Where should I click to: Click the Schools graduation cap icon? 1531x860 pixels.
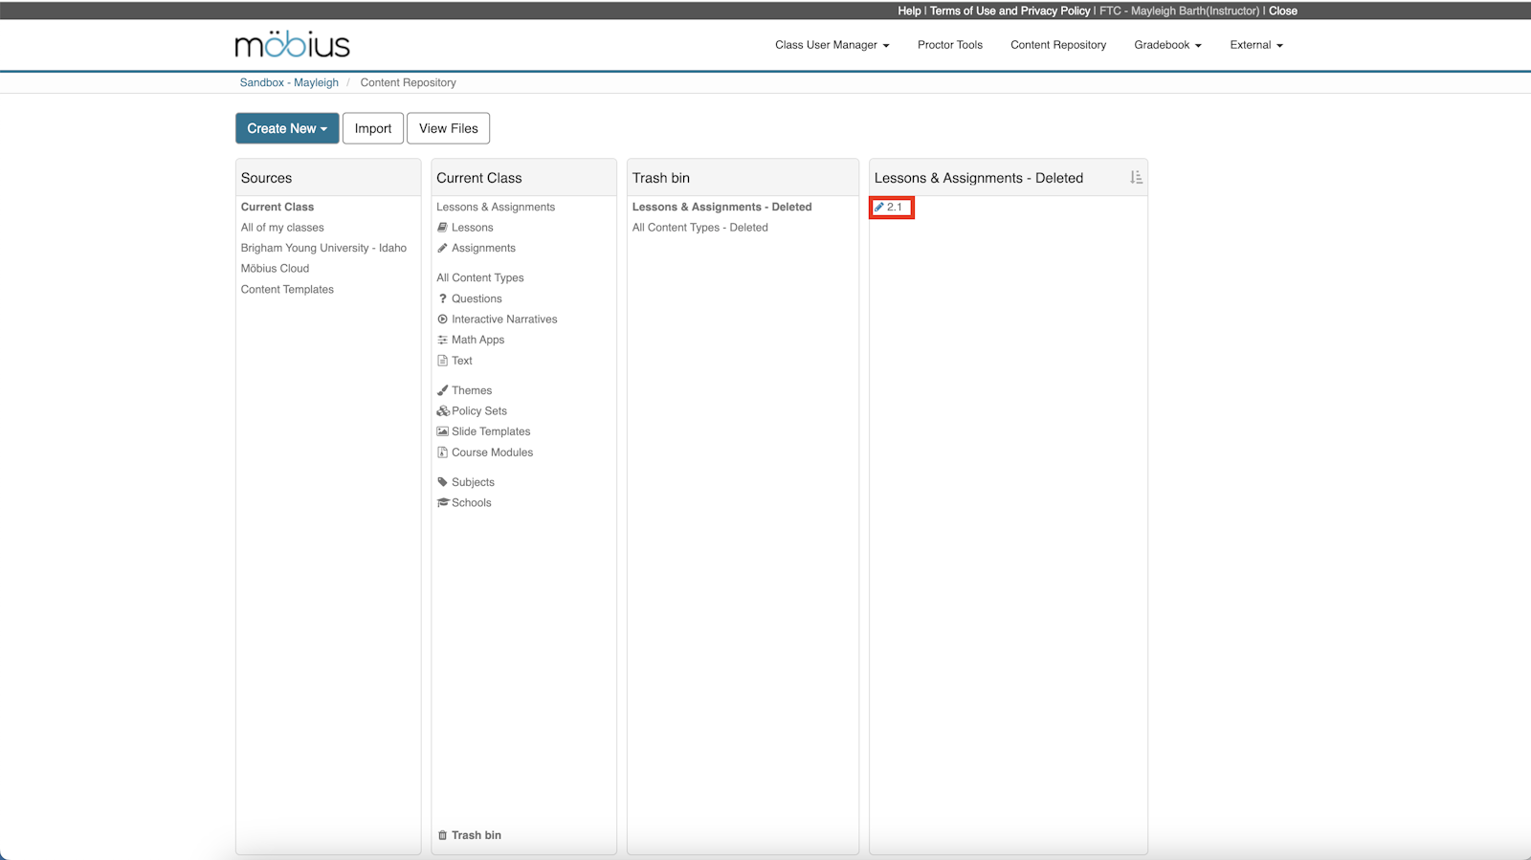442,503
